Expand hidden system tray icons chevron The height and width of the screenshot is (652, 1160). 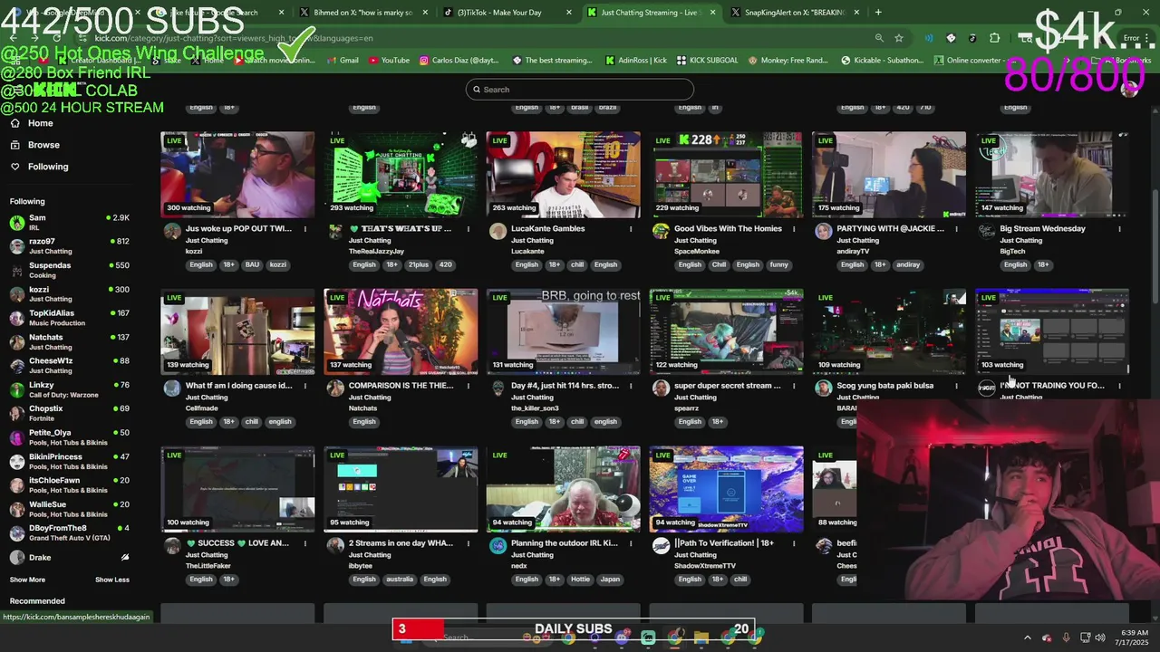click(1027, 638)
